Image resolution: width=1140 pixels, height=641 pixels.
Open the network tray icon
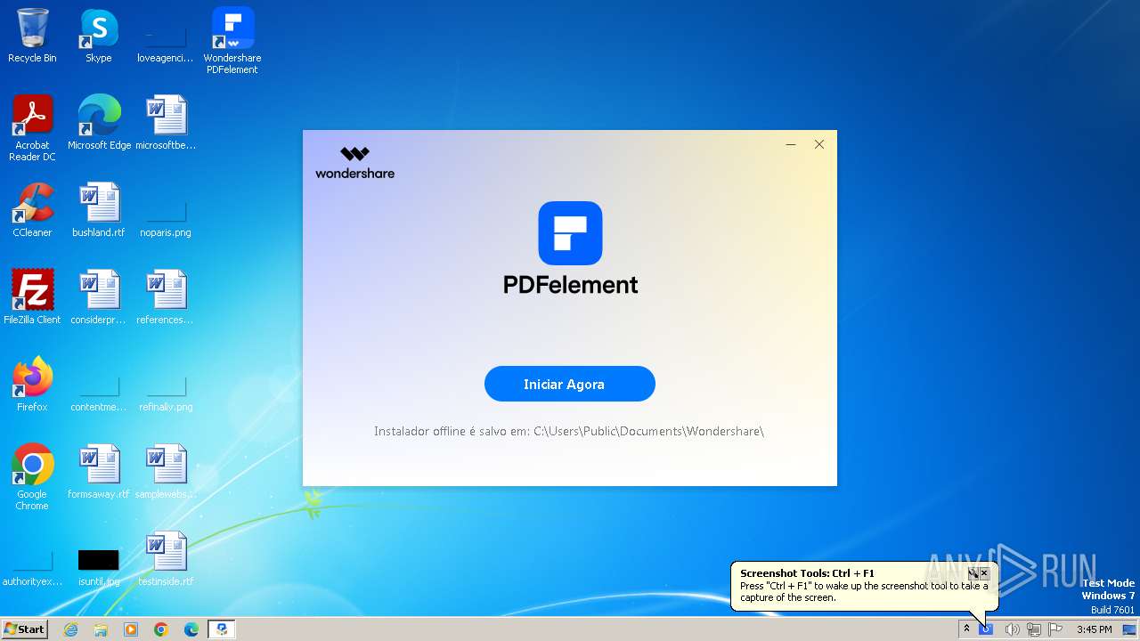pos(1034,629)
